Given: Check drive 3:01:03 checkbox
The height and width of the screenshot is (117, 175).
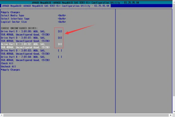Looking at the screenshot, I should [x=60, y=51].
